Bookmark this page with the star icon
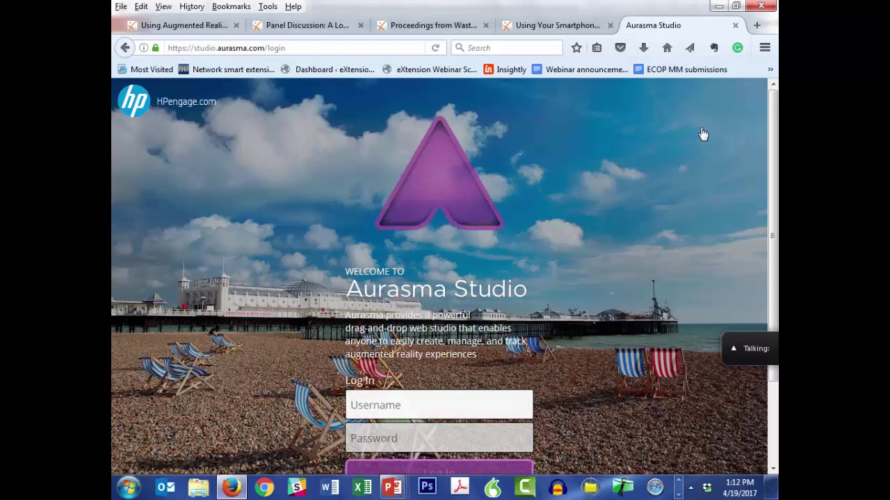The height and width of the screenshot is (500, 890). [576, 48]
